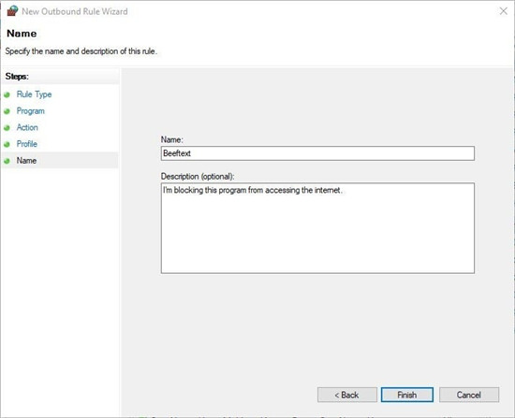Click the Description (optional) label

tap(198, 177)
